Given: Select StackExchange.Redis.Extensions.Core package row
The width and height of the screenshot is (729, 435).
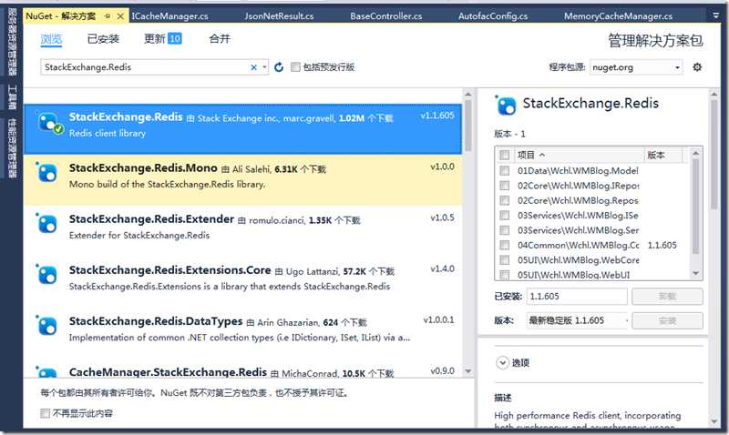Looking at the screenshot, I should coord(242,282).
